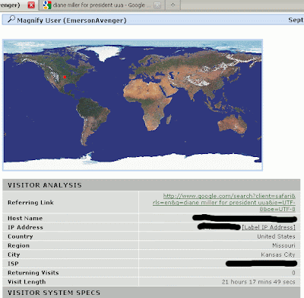Click the magnifying glass Magnify icon
Image resolution: width=304 pixels, height=298 pixels.
(x=11, y=19)
